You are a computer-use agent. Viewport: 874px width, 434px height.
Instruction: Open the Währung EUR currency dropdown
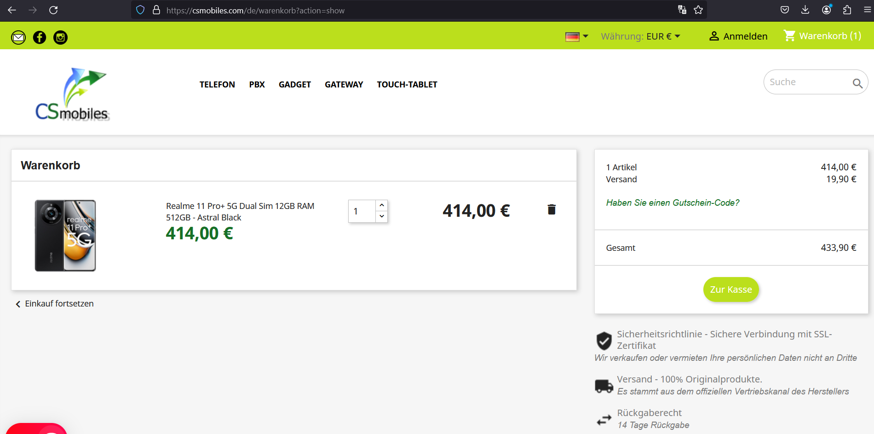[640, 36]
